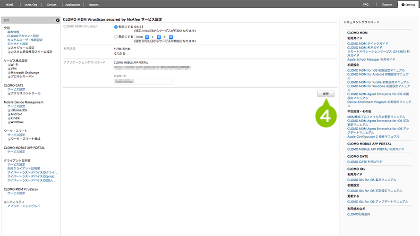Open 共用クライアント証明書 link
The image size is (420, 236).
point(24,169)
